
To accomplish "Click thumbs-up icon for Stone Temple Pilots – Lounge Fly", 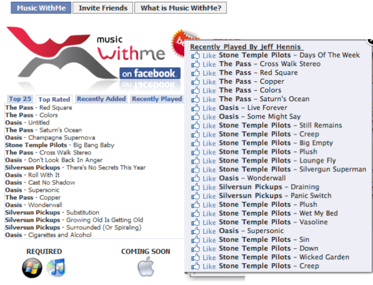I will click(196, 161).
